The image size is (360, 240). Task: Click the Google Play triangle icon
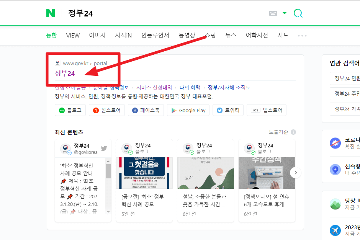tap(174, 110)
